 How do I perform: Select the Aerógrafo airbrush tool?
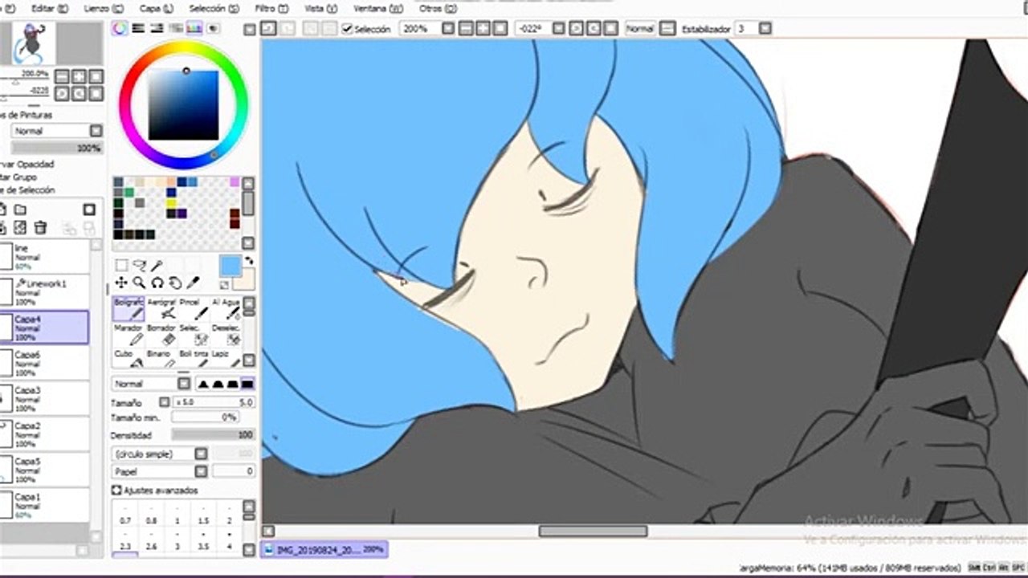click(x=161, y=308)
